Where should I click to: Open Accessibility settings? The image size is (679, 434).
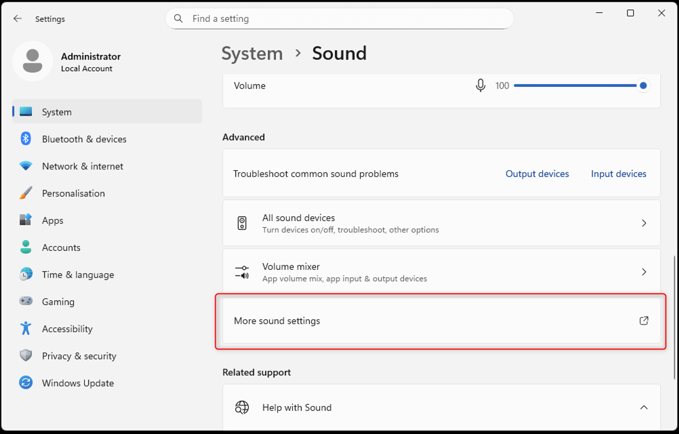coord(108,329)
